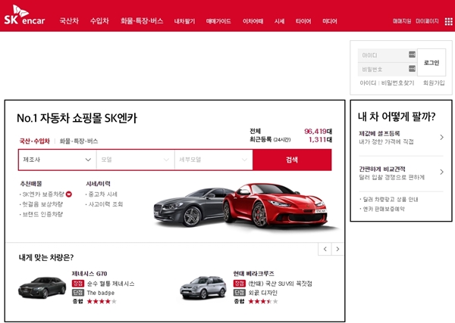Open the 헛걸음 보상차량 link
The width and height of the screenshot is (455, 323).
click(42, 204)
